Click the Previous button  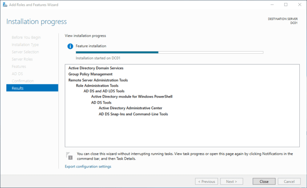[x=207, y=181]
